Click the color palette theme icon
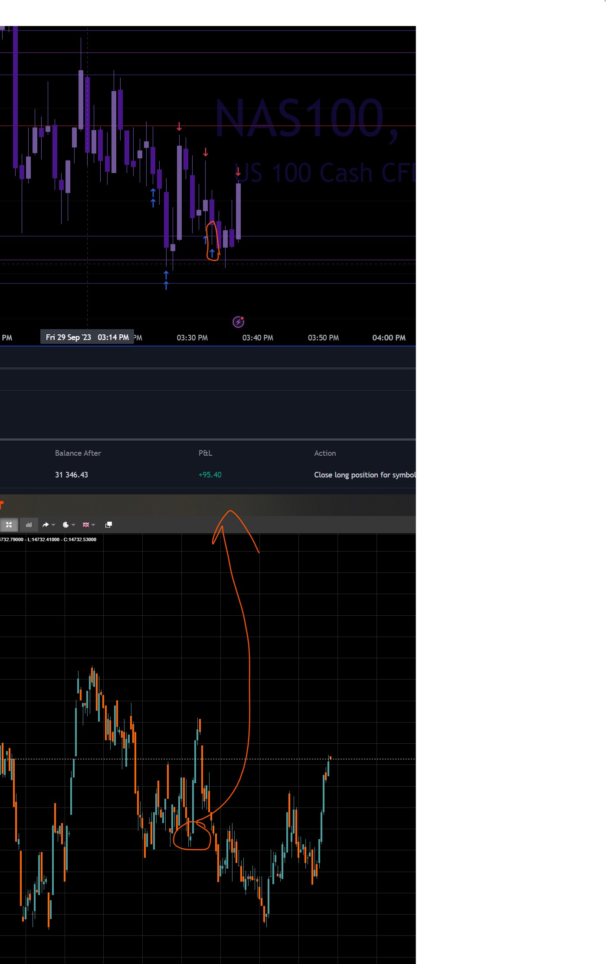The width and height of the screenshot is (606, 964). pyautogui.click(x=66, y=525)
